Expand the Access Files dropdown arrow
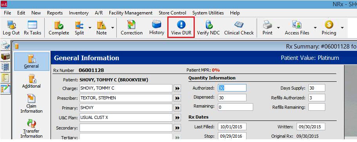This screenshot has height=142, width=357. point(315,28)
